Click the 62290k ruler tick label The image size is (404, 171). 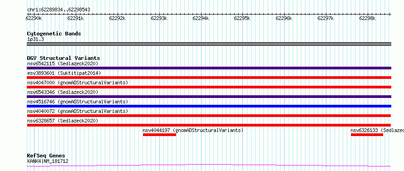34,18
